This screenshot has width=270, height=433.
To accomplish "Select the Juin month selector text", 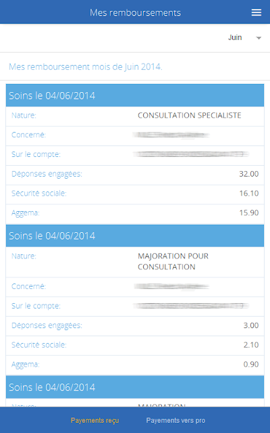I will coord(235,38).
